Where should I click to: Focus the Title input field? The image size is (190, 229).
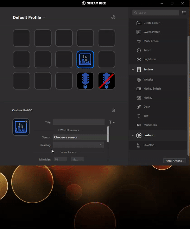pyautogui.click(x=79, y=122)
